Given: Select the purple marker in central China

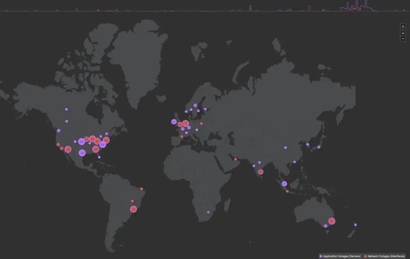Looking at the screenshot, I should pyautogui.click(x=285, y=148).
